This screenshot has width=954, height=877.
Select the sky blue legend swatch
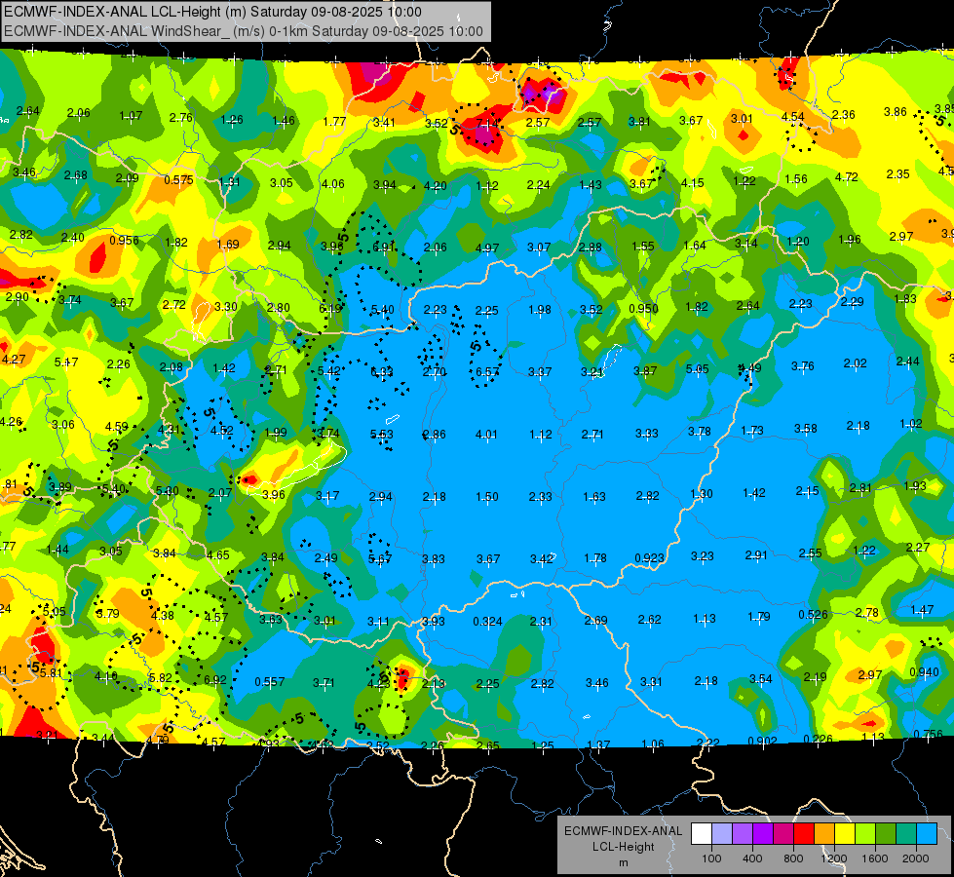click(927, 834)
